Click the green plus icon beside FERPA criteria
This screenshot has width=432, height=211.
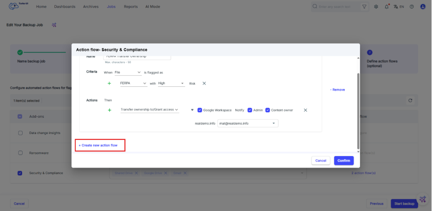[x=109, y=84]
